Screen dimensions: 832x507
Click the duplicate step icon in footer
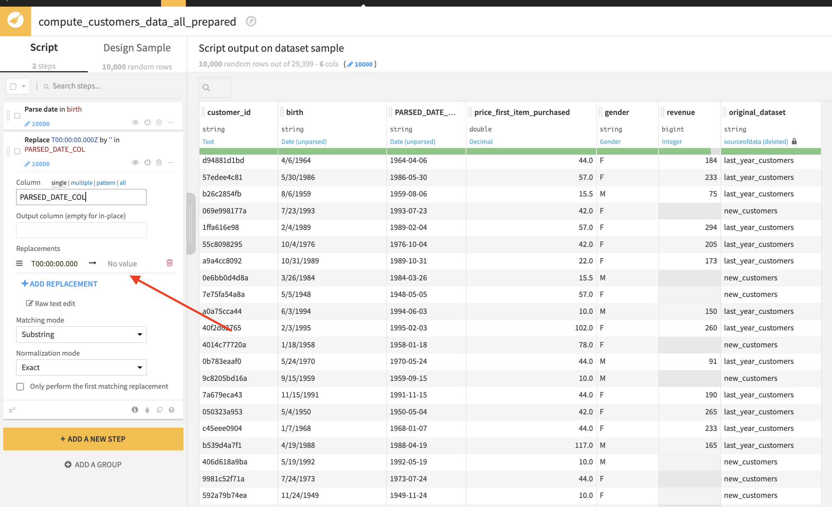pos(160,410)
